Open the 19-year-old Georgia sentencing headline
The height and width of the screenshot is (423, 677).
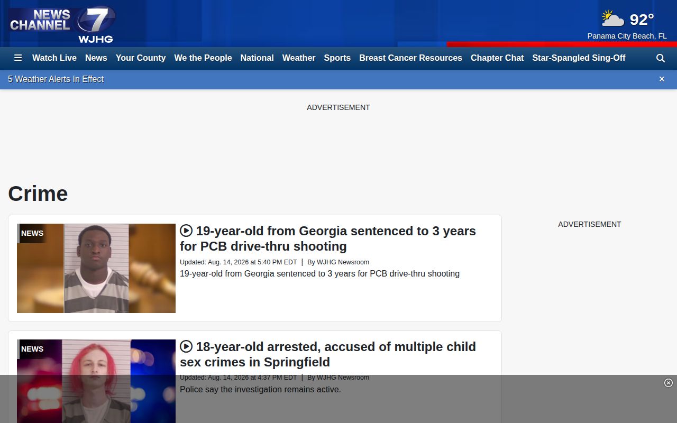(x=328, y=238)
